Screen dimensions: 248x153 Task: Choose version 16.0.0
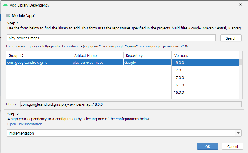click(206, 93)
